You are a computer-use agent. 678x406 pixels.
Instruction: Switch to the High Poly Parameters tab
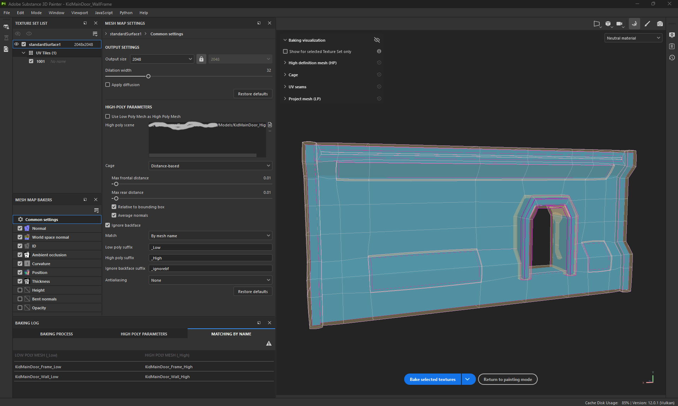tap(144, 334)
